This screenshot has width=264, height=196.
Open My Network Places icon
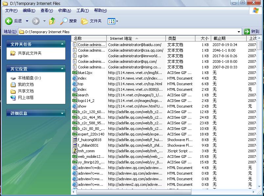13,98
